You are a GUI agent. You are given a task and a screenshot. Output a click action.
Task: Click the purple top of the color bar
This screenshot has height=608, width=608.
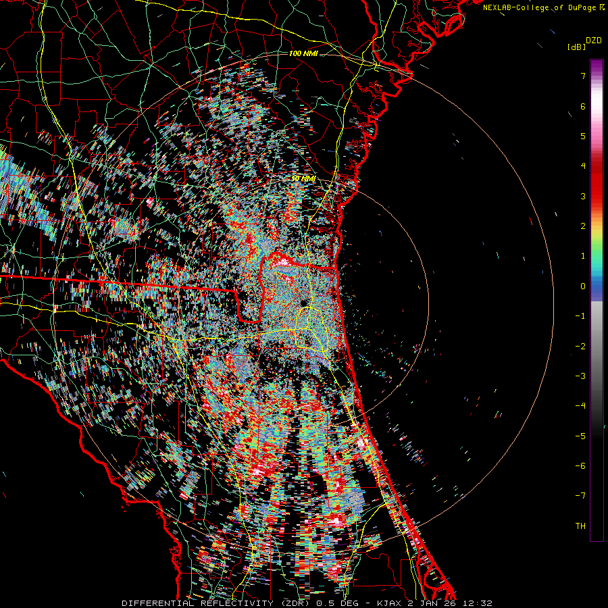point(596,65)
